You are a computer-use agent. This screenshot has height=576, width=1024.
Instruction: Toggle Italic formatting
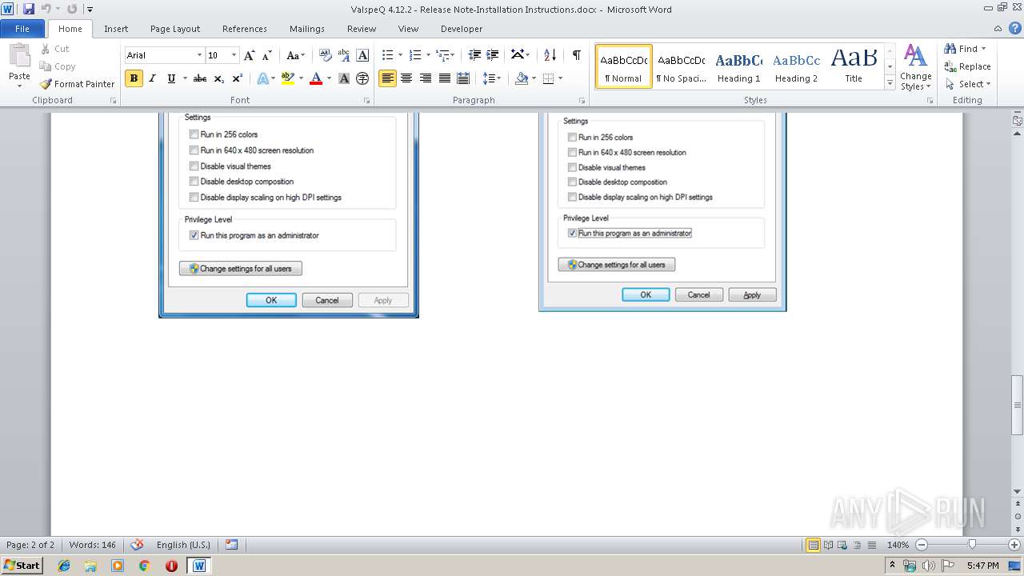(x=152, y=78)
